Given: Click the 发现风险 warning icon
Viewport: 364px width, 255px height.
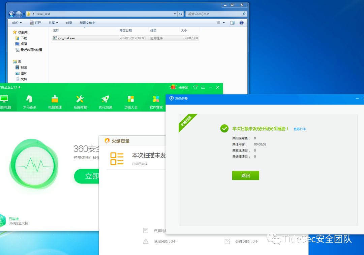Looking at the screenshot, I should 146,241.
